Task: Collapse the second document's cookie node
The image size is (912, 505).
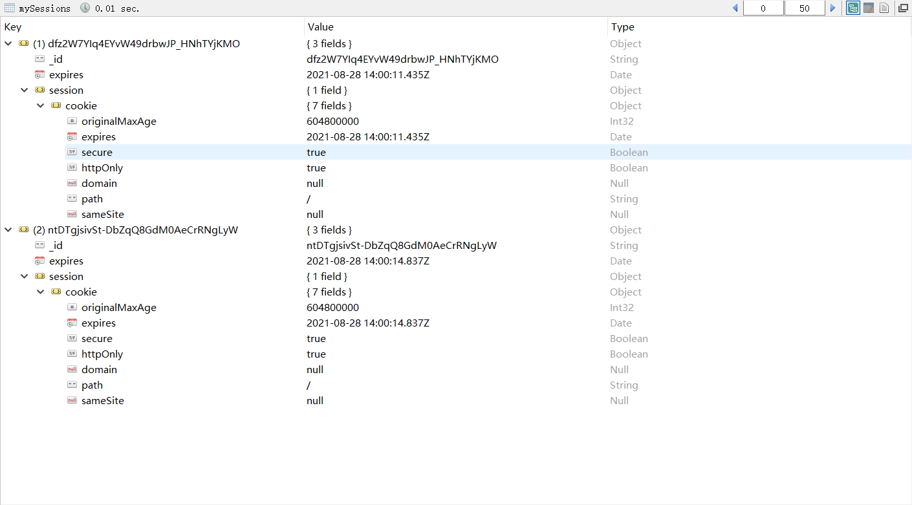Action: pos(40,292)
